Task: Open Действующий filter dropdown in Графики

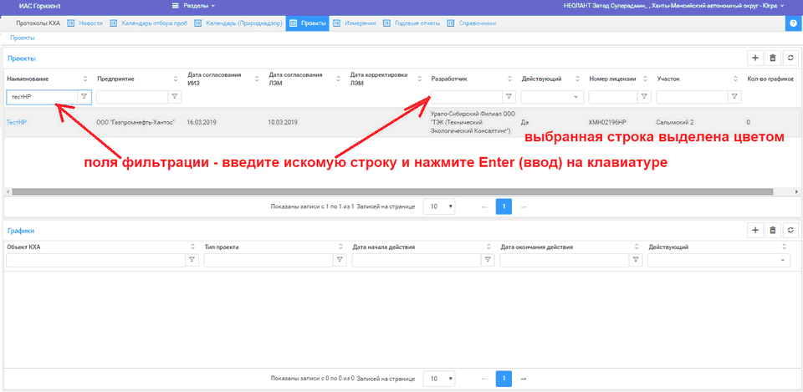Action: (x=718, y=260)
